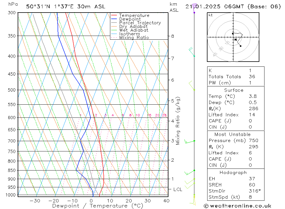The width and height of the screenshot is (285, 209).
Task: Select the SREH value 60
Action: [252, 185]
